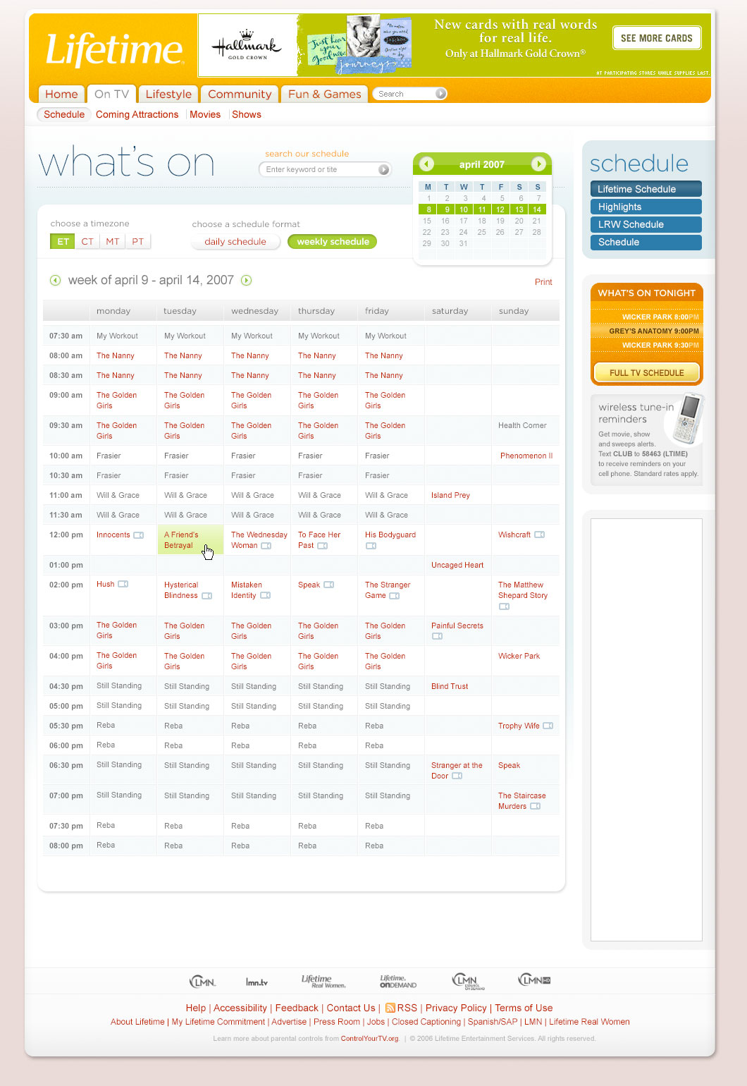Click next month arrow on calendar
This screenshot has height=1086, width=747.
click(x=538, y=164)
